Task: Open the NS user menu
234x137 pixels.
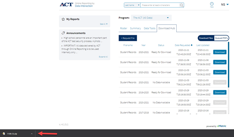Action: pyautogui.click(x=225, y=4)
